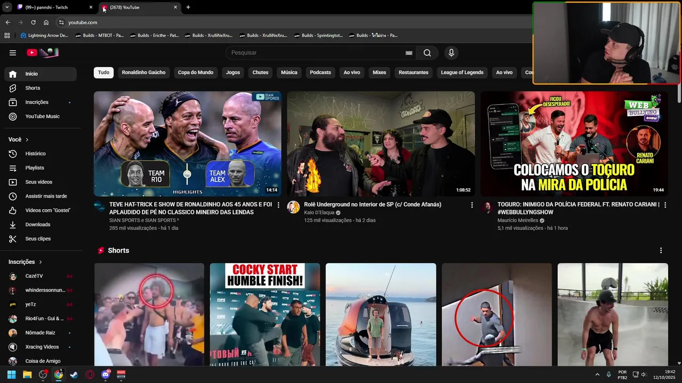Open "Rolê Underground no Interior de SP" title

click(x=372, y=204)
